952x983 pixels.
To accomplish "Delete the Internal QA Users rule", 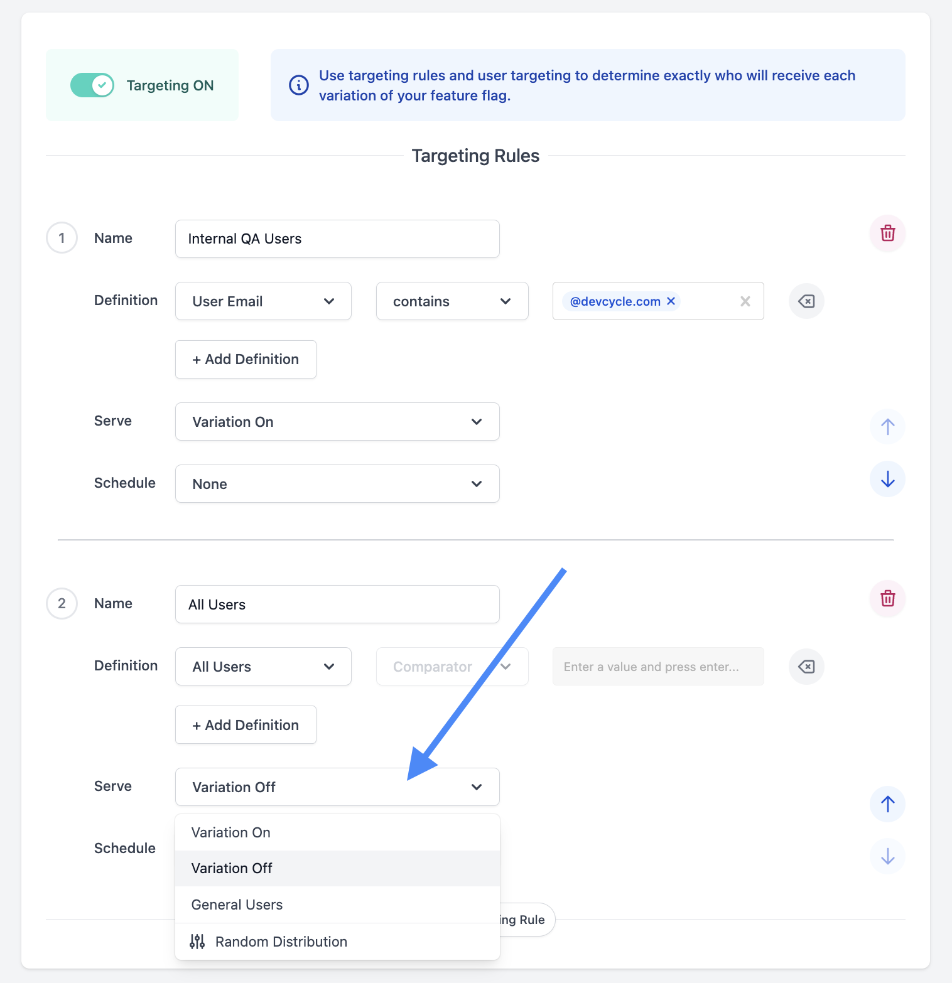I will pyautogui.click(x=887, y=233).
